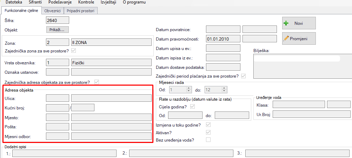Click the Datum pravomoćnosti date field
352x158 pixels.
coord(223,39)
